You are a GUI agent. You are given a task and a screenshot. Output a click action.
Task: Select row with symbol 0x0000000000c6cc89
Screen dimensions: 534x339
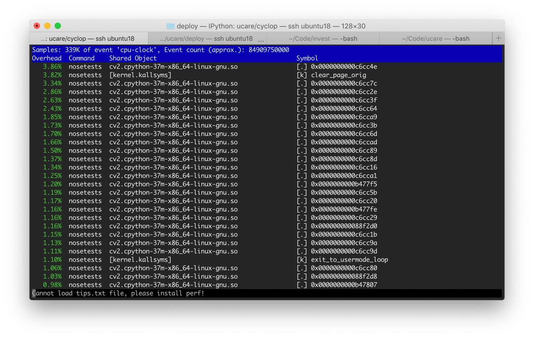267,150
